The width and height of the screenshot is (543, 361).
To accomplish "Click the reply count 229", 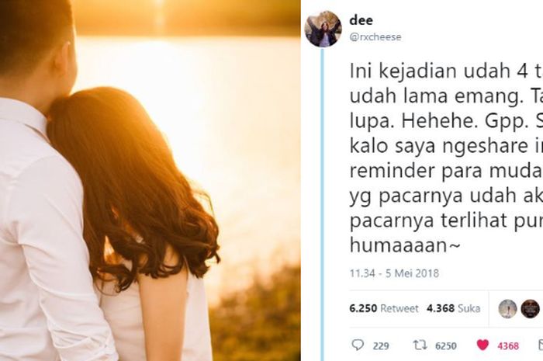I will 381,345.
